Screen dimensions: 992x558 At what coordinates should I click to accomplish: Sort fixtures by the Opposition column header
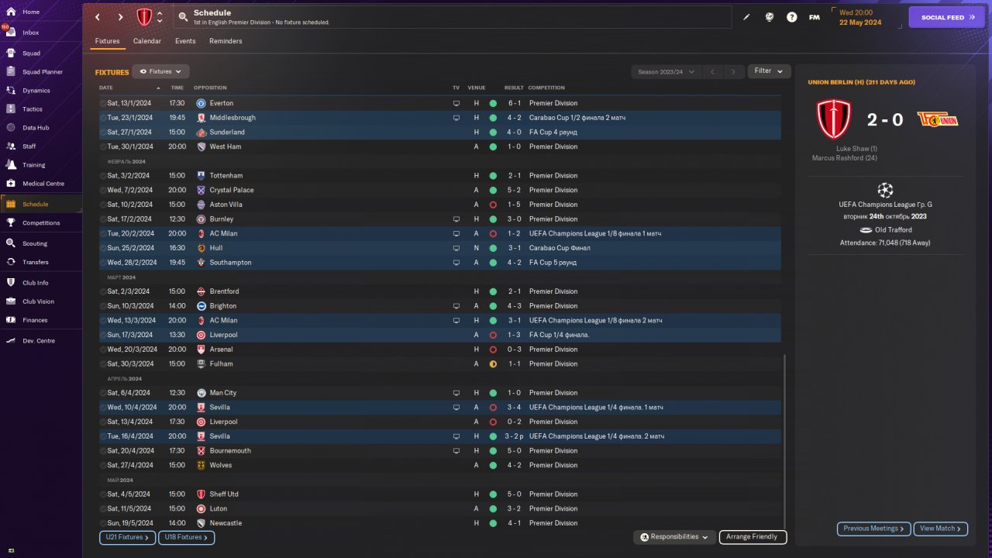tap(210, 88)
